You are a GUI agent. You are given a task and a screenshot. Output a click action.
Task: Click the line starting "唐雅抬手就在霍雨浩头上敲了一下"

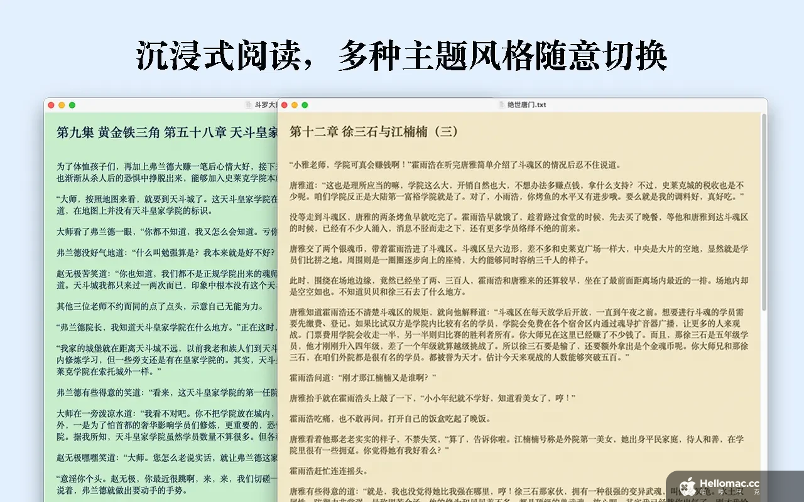tap(433, 398)
